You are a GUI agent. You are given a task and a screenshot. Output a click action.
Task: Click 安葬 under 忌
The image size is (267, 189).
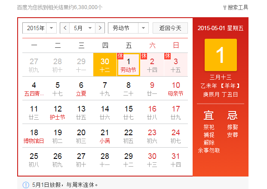233,135
